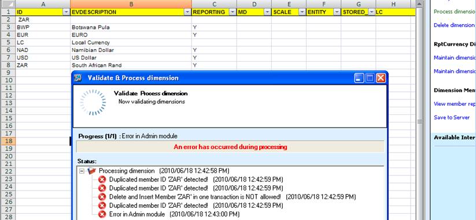Click the South African Rand cell

(x=131, y=65)
